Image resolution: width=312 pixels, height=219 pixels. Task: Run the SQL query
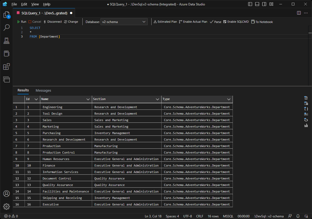tap(22, 22)
